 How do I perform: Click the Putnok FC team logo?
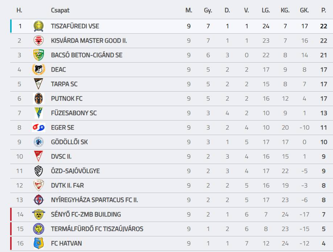coord(38,98)
